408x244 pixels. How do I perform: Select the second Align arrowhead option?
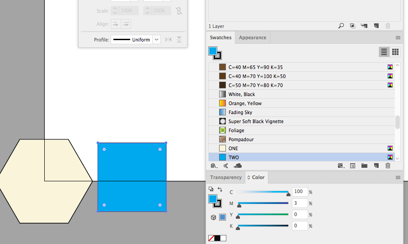tap(126, 24)
